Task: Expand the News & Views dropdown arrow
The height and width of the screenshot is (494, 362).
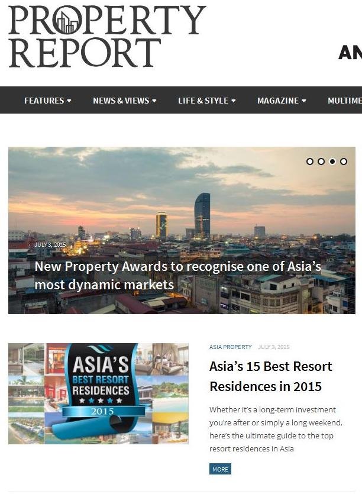Action: click(x=154, y=101)
